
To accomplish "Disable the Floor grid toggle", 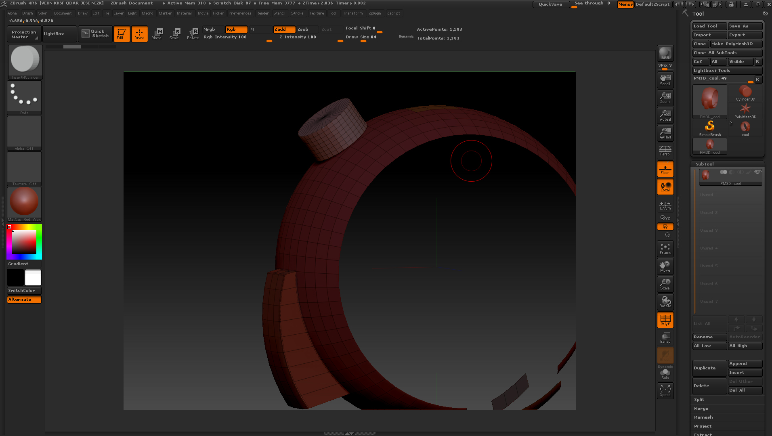I will [x=665, y=169].
